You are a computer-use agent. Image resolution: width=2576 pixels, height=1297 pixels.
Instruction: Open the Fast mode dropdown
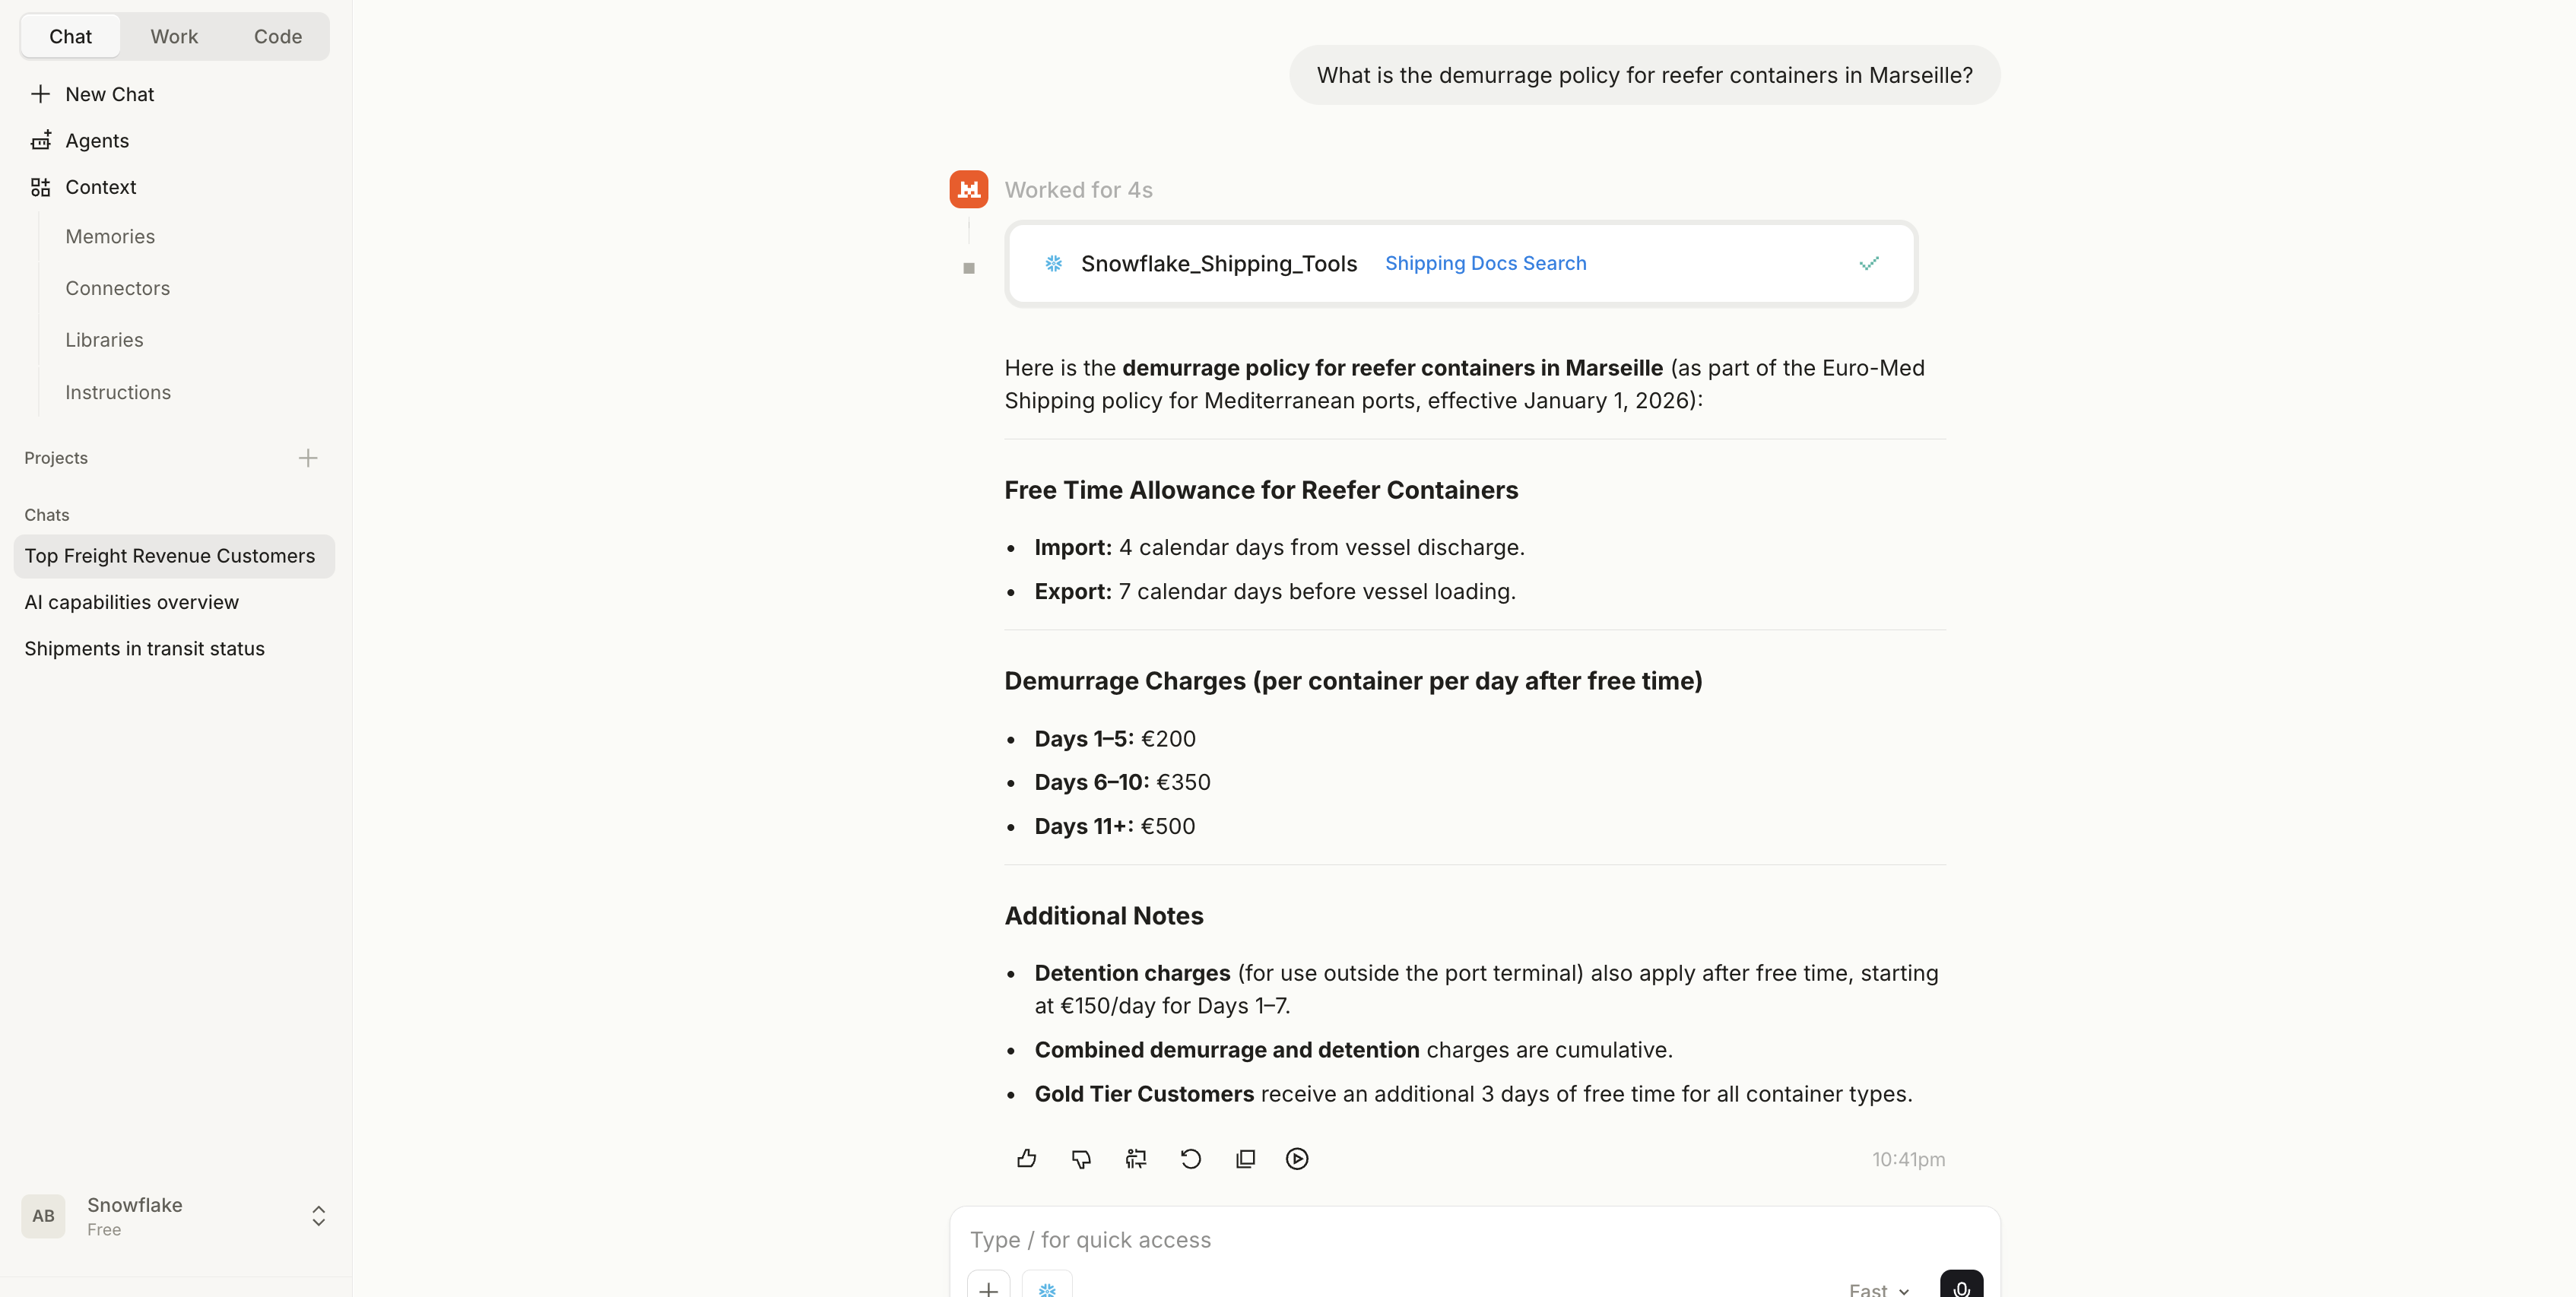pos(1879,1289)
